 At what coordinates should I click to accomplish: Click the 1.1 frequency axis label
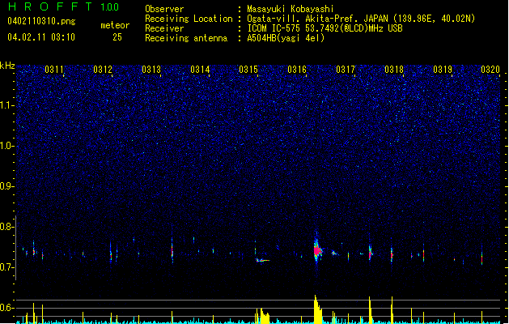click(6, 105)
